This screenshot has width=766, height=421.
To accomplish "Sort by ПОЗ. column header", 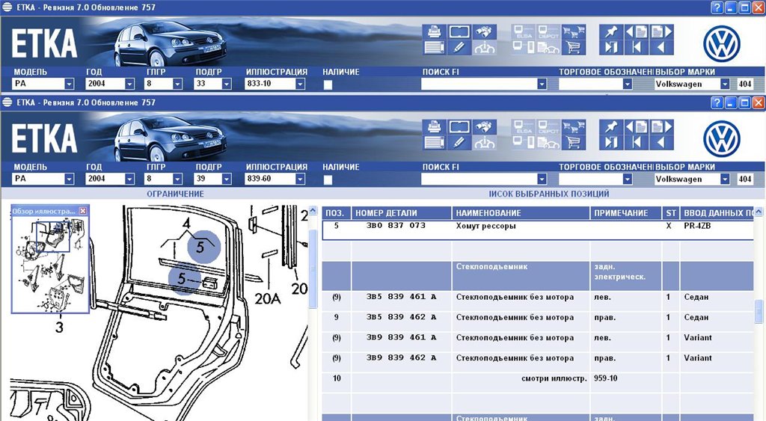I will 336,213.
